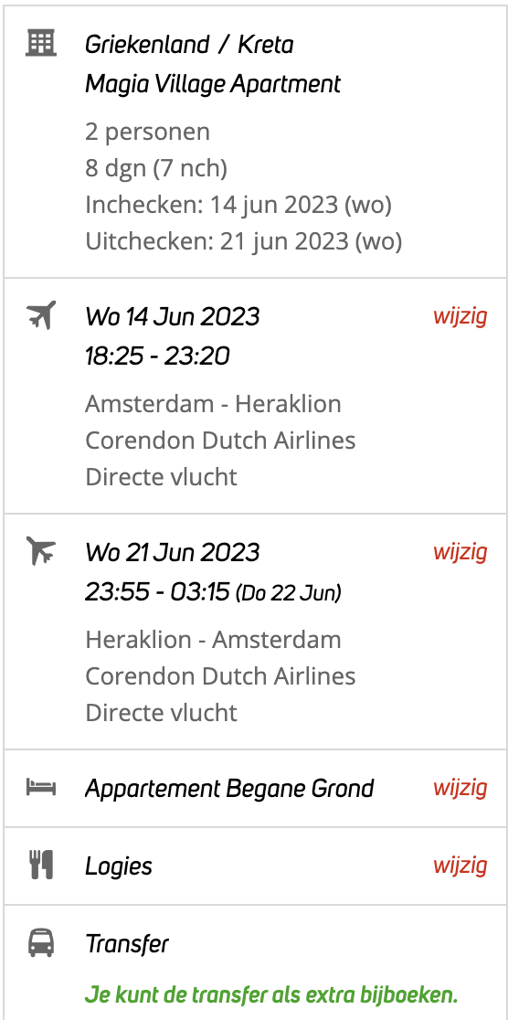Click the bed icon beside Appartement
Viewport: 508px width, 1020px height.
pyautogui.click(x=41, y=787)
